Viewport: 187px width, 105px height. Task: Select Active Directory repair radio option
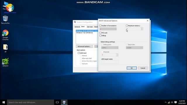[x=81, y=61]
